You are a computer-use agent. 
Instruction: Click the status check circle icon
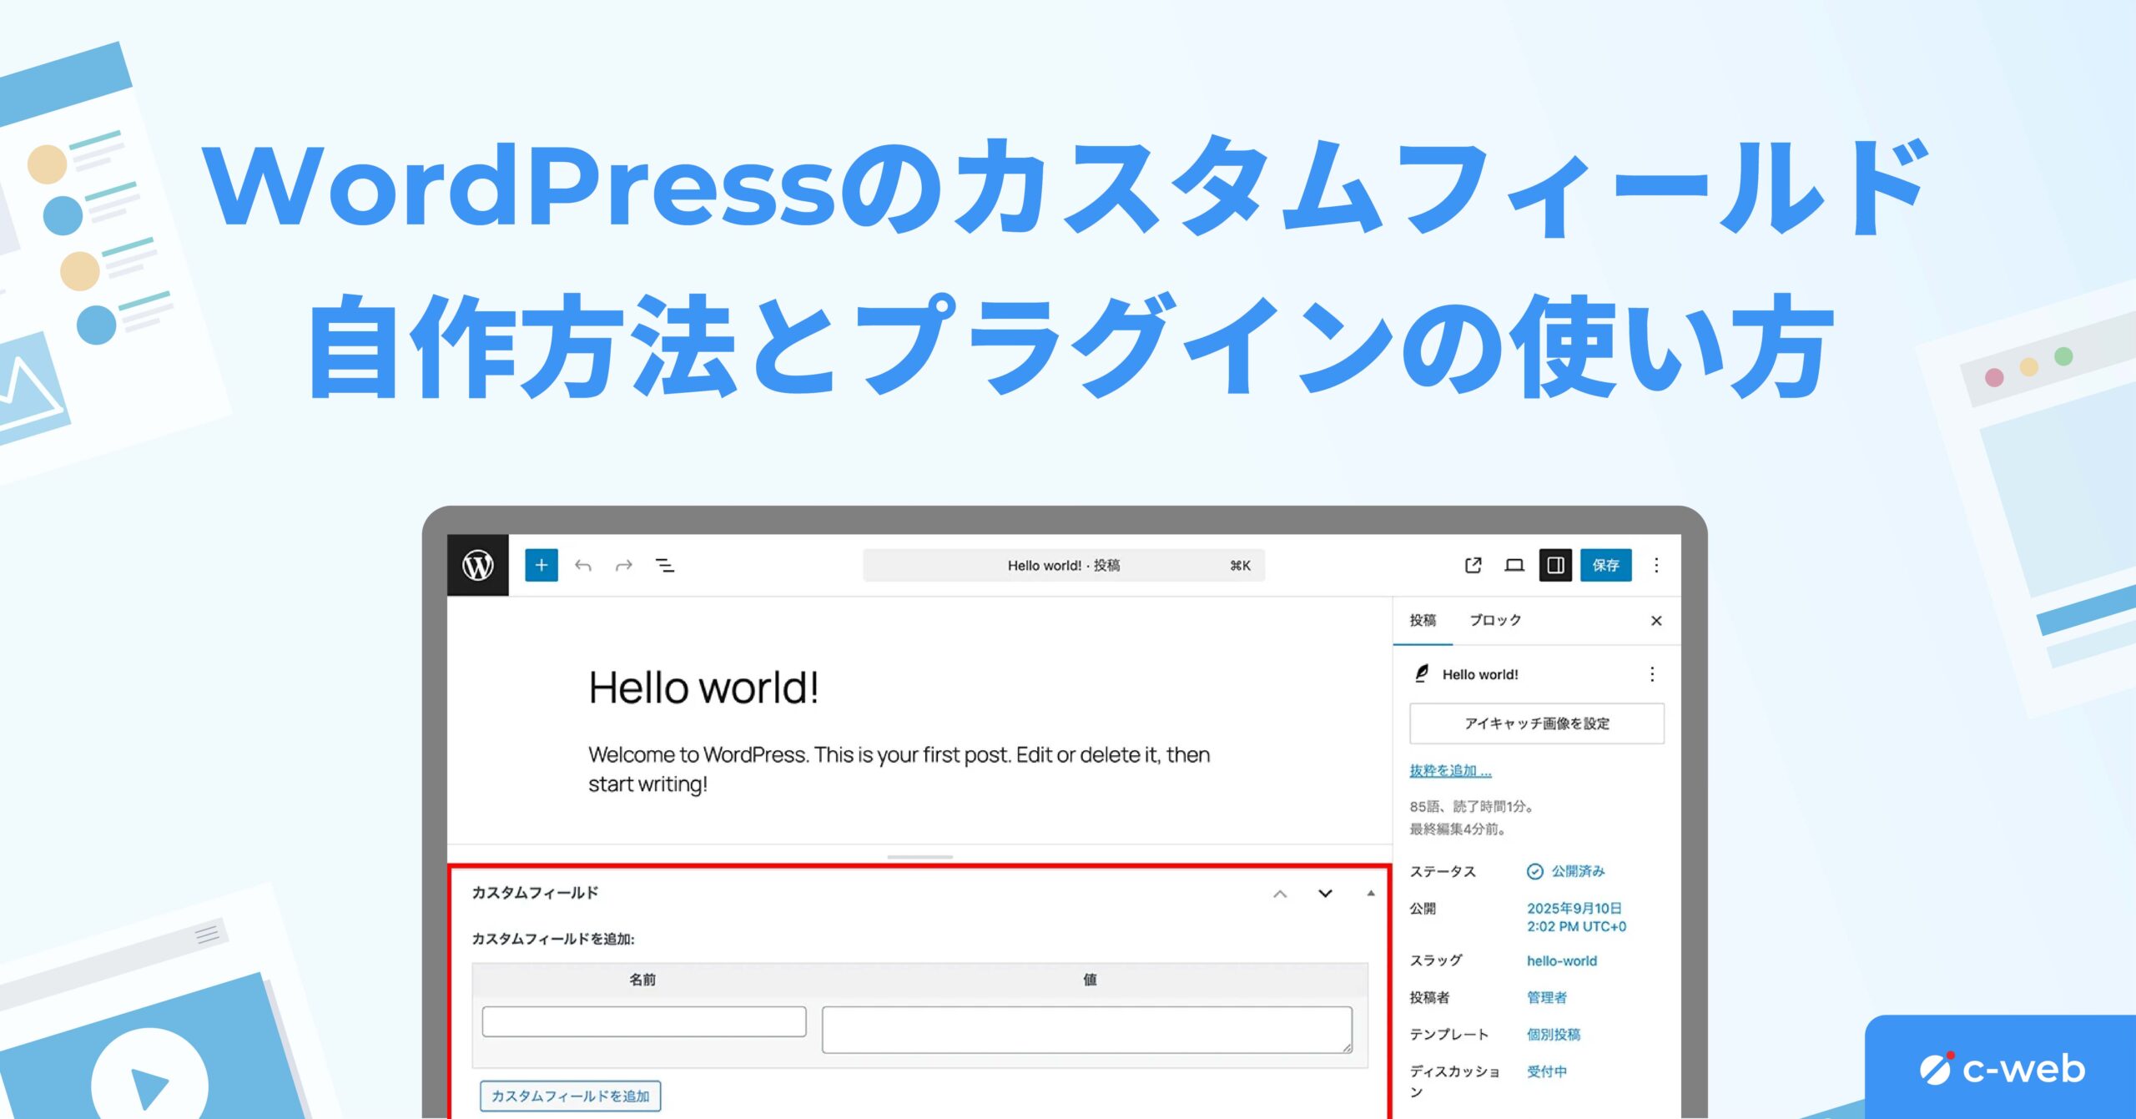point(1534,871)
